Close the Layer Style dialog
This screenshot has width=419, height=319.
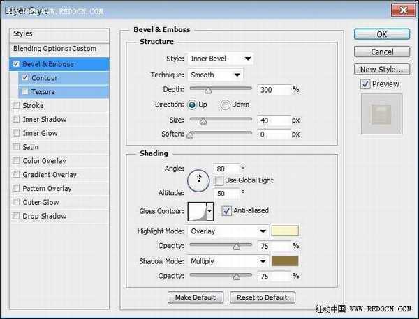point(403,10)
